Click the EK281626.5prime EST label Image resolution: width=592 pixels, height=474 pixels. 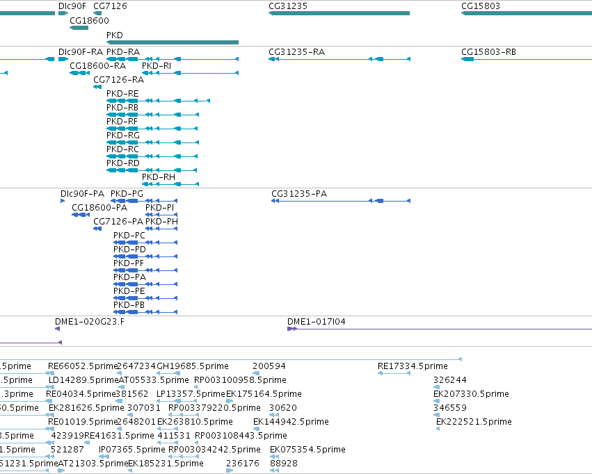pos(86,408)
